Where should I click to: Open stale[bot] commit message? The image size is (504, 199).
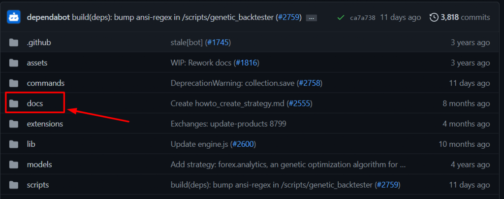point(187,42)
